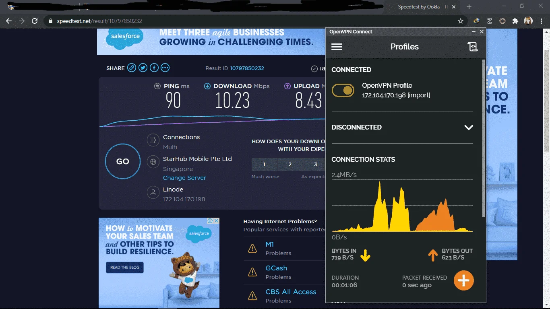The width and height of the screenshot is (550, 309).
Task: Click the user icon beside Linode
Action: (153, 192)
